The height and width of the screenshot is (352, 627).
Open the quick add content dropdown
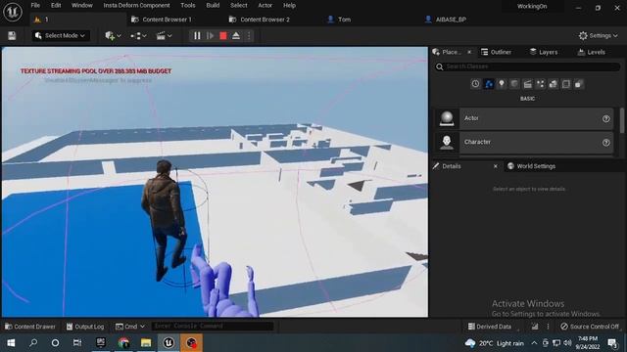point(113,36)
